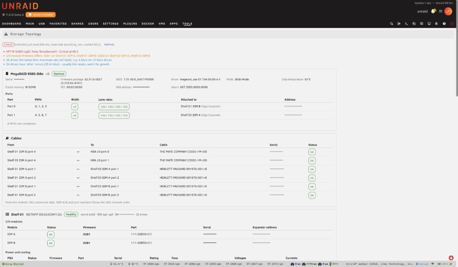Image resolution: width=458 pixels, height=267 pixels.
Task: Click the Shelf 01 list icon
Action: coord(7,214)
